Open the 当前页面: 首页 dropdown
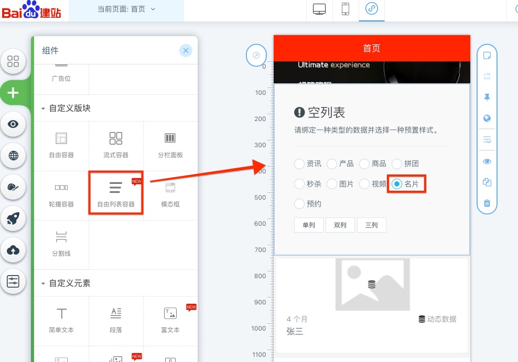 [126, 9]
